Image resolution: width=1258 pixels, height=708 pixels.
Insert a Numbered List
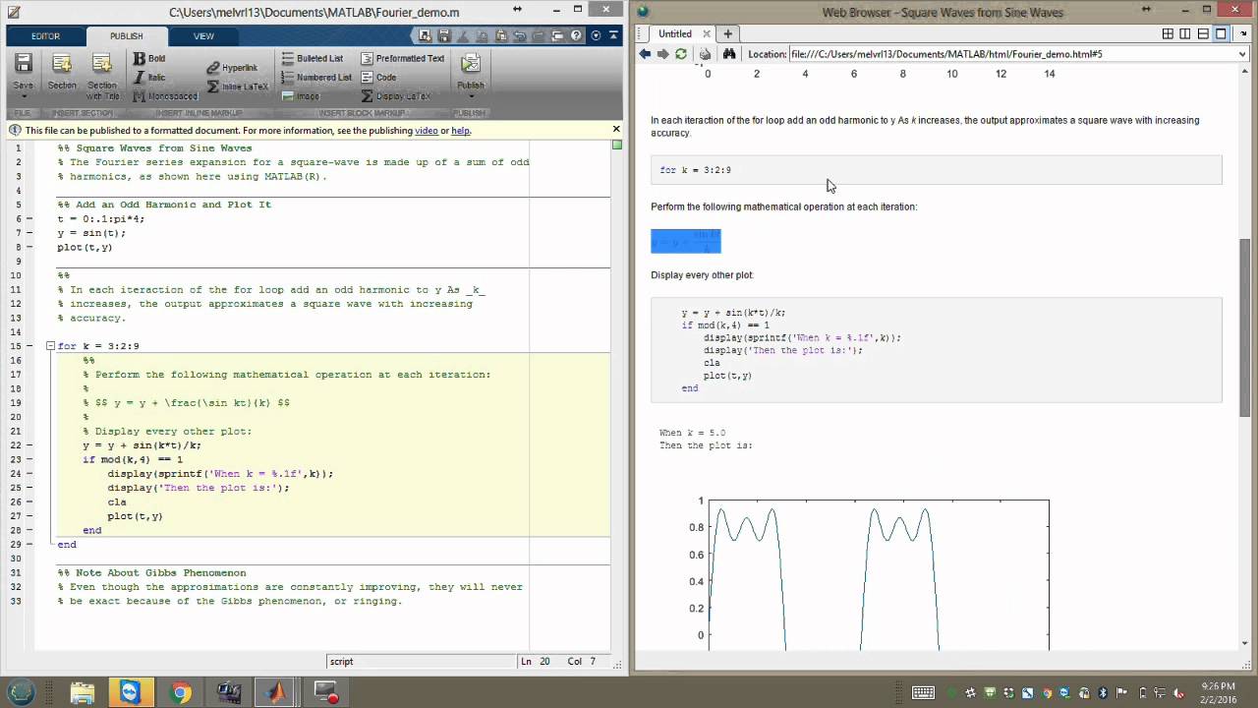click(315, 78)
